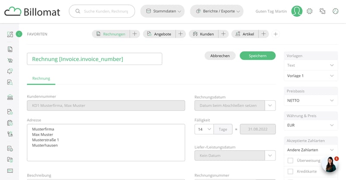The image size is (346, 180).
Task: Enable the Überweisung checkbox
Action: [x=290, y=161]
